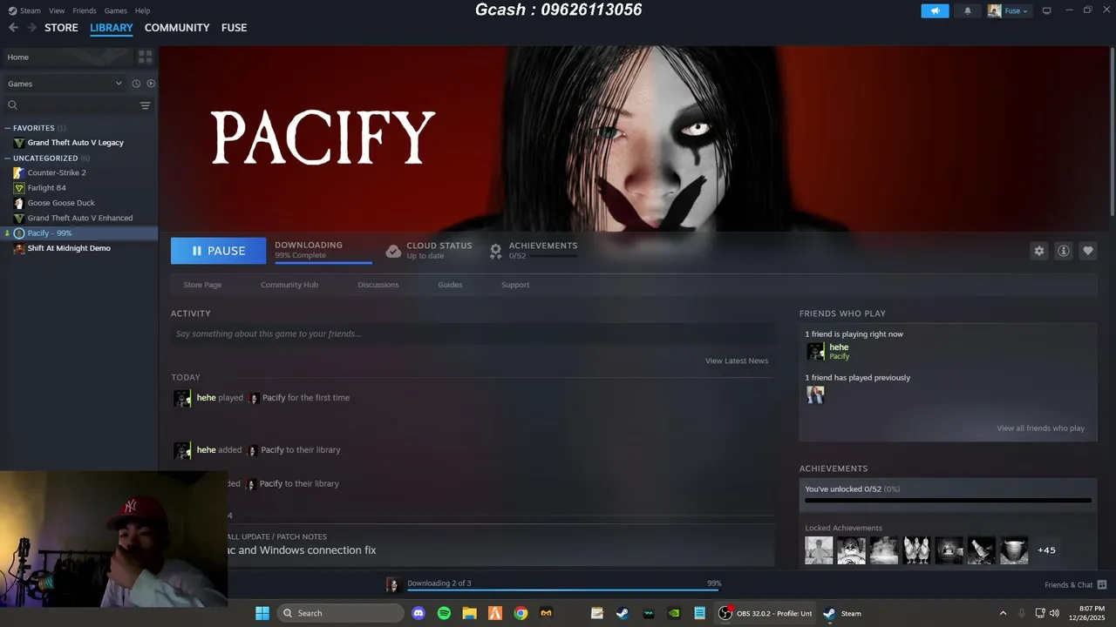Open the Fuse account dropdown
This screenshot has width=1116, height=627.
(1009, 11)
